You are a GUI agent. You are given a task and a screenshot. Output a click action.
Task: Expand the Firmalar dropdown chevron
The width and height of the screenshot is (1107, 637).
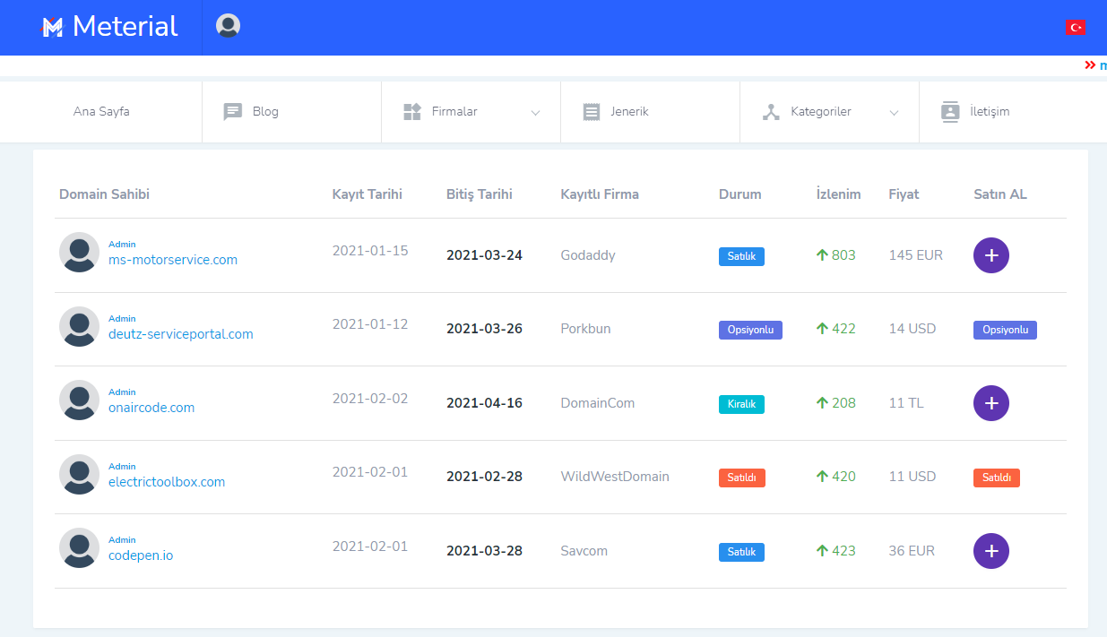coord(536,113)
